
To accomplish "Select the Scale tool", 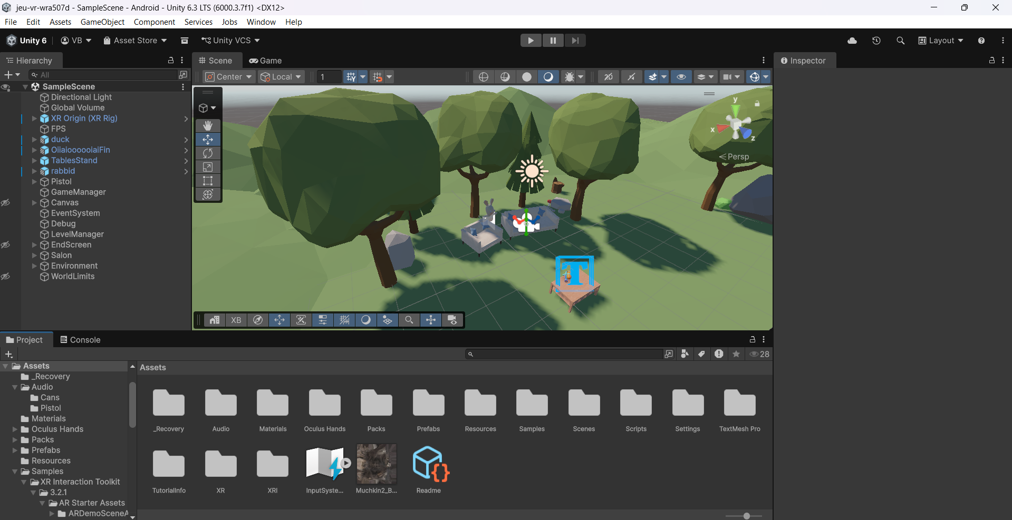I will click(x=208, y=167).
